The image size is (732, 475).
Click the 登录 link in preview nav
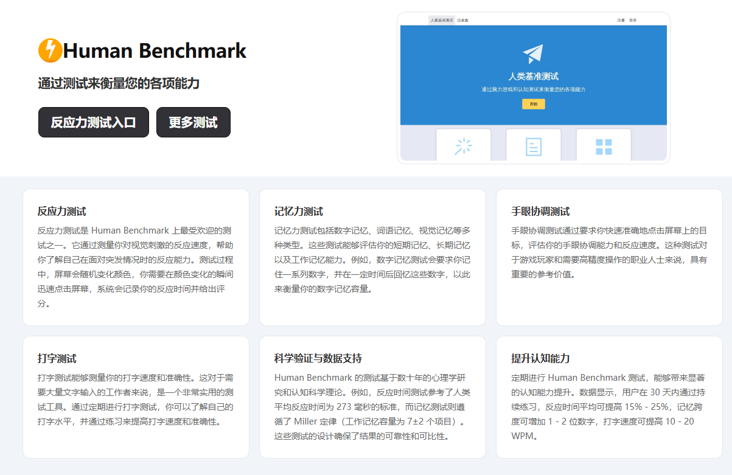(x=633, y=20)
